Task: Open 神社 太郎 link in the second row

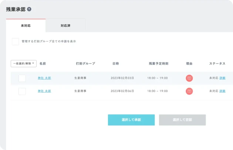Action: pyautogui.click(x=44, y=91)
